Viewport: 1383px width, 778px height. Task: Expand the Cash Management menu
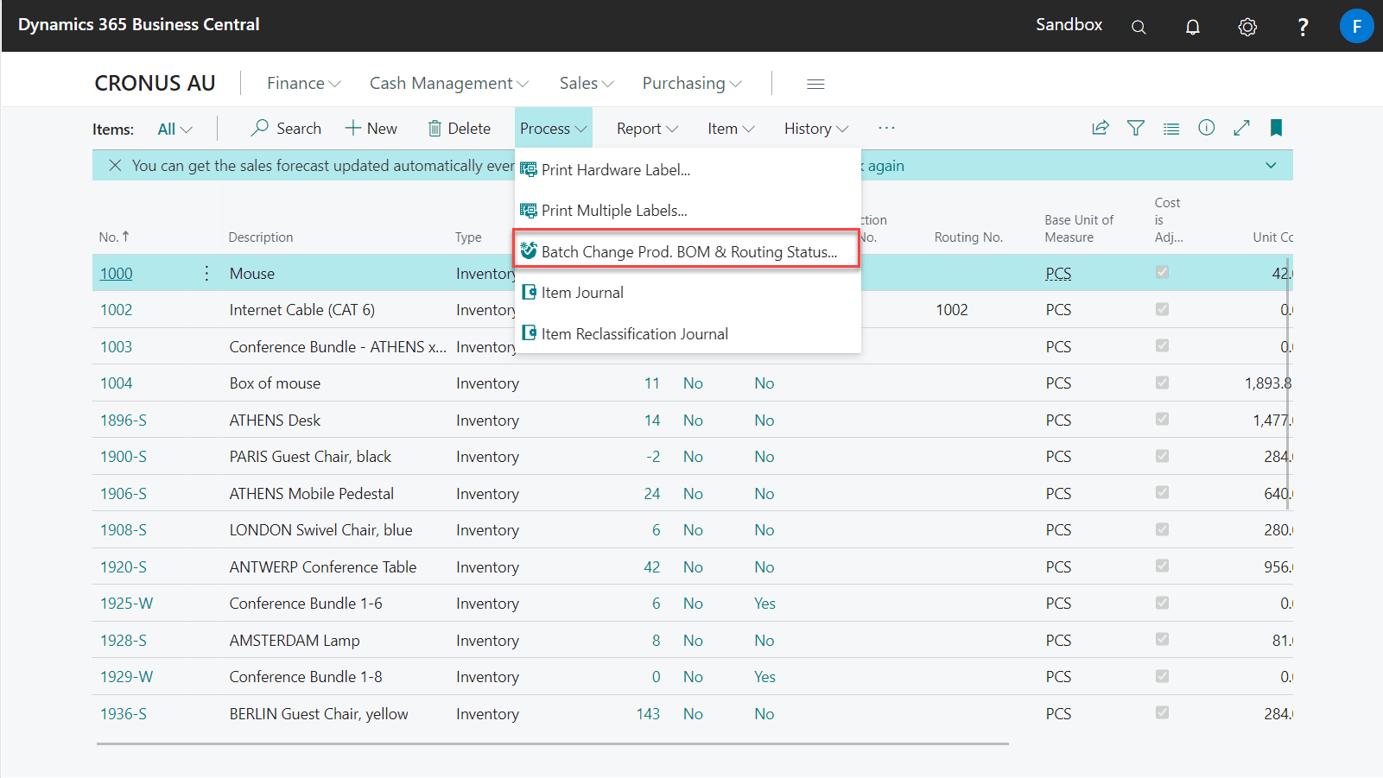448,83
